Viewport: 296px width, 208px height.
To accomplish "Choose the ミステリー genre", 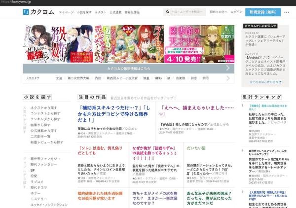I will (38, 199).
